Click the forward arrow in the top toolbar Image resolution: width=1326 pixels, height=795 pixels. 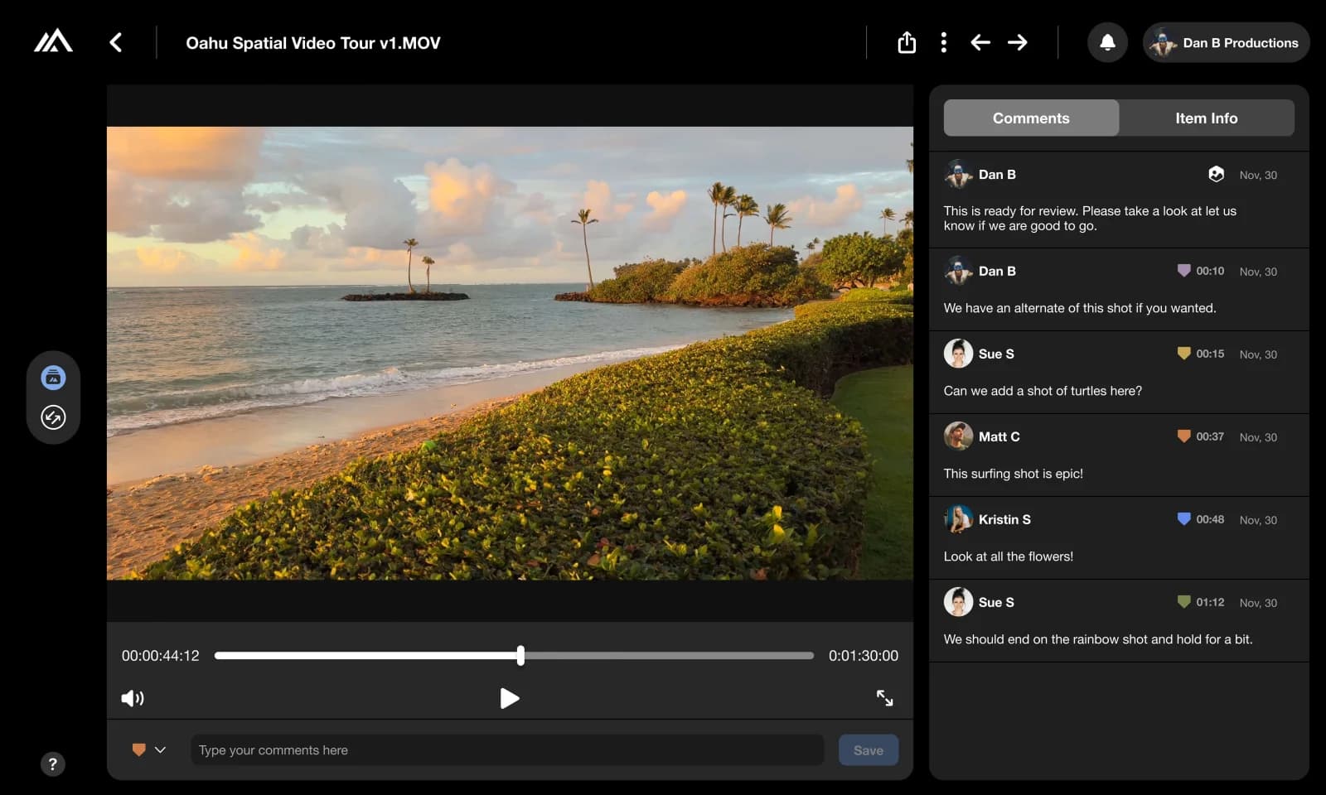click(x=1018, y=42)
